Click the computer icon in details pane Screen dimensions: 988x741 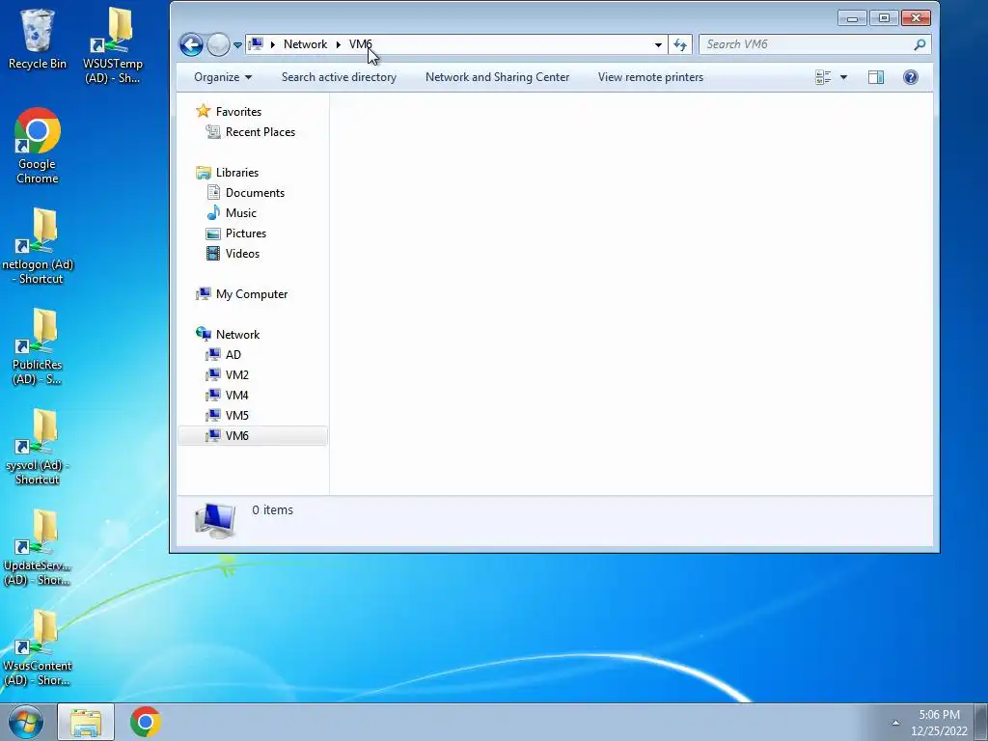tap(215, 520)
